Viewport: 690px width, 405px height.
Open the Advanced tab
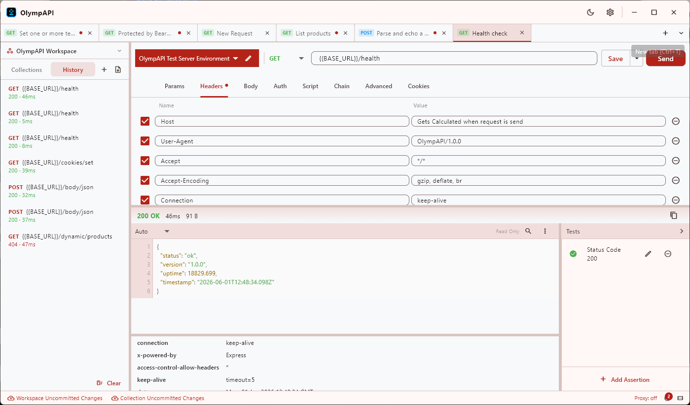pos(379,86)
